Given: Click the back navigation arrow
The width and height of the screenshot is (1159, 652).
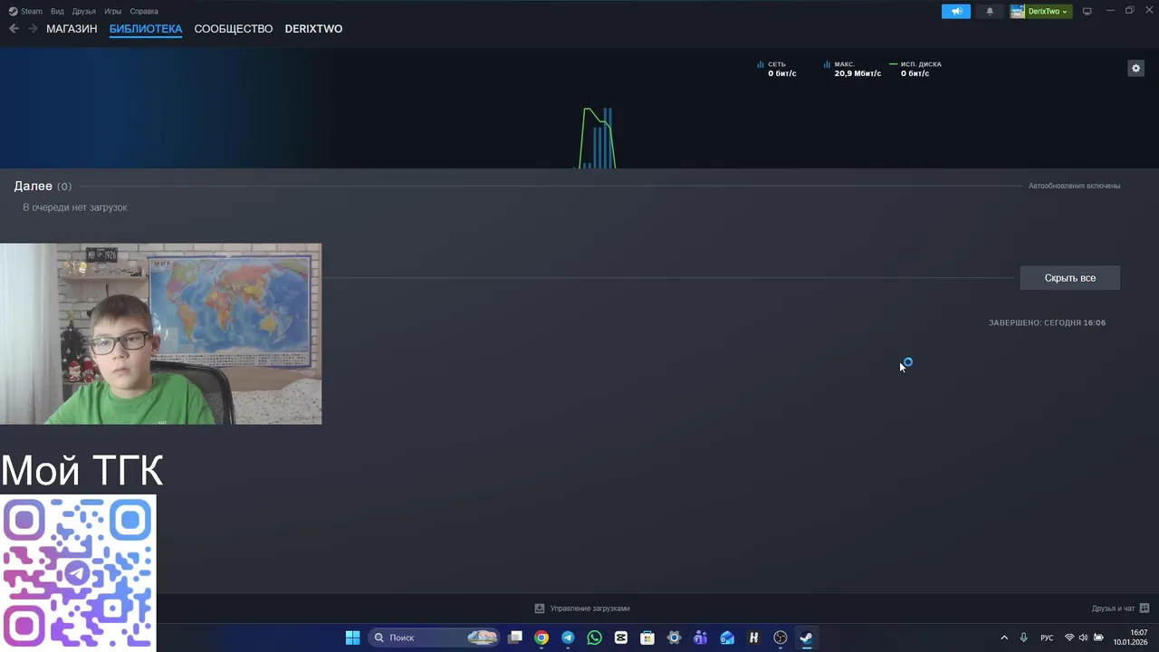Looking at the screenshot, I should click(14, 29).
